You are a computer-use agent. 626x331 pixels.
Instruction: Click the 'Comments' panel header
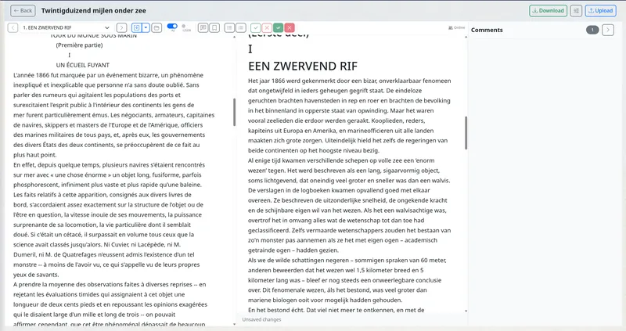487,30
